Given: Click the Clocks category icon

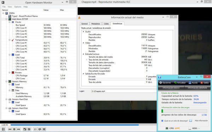Looking at the screenshot, I should (13, 22).
